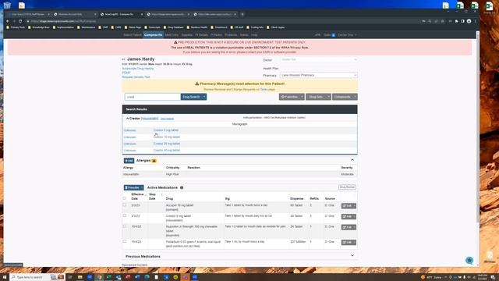Open the Select Patient menu item
Image resolution: width=499 pixels, height=281 pixels.
coord(132,35)
